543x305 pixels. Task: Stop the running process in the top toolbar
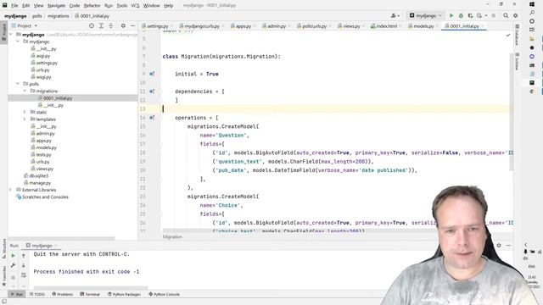point(494,15)
